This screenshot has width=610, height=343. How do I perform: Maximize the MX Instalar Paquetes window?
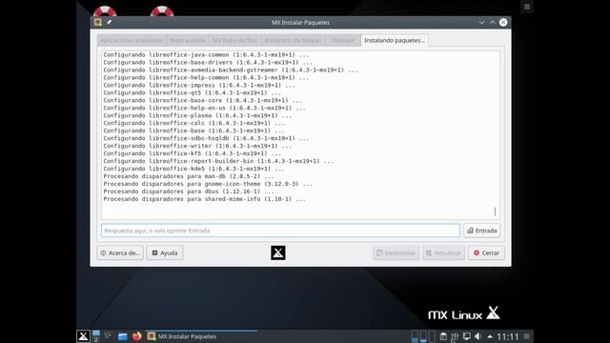[x=493, y=23]
